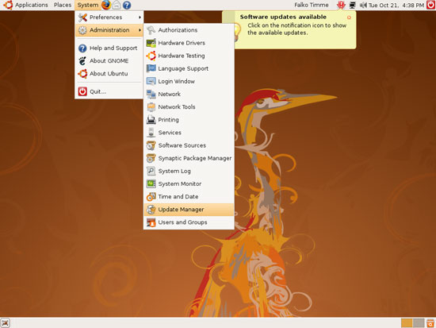Expand the Preferences submenu arrow
This screenshot has width=436, height=328.
140,17
